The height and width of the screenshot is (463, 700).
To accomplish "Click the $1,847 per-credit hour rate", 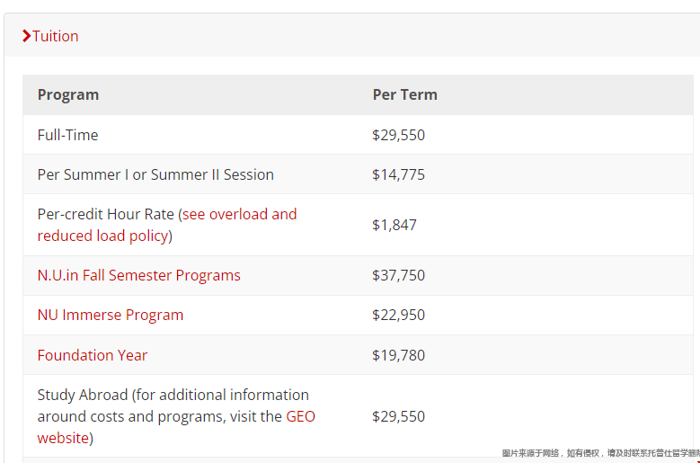I will (x=394, y=225).
